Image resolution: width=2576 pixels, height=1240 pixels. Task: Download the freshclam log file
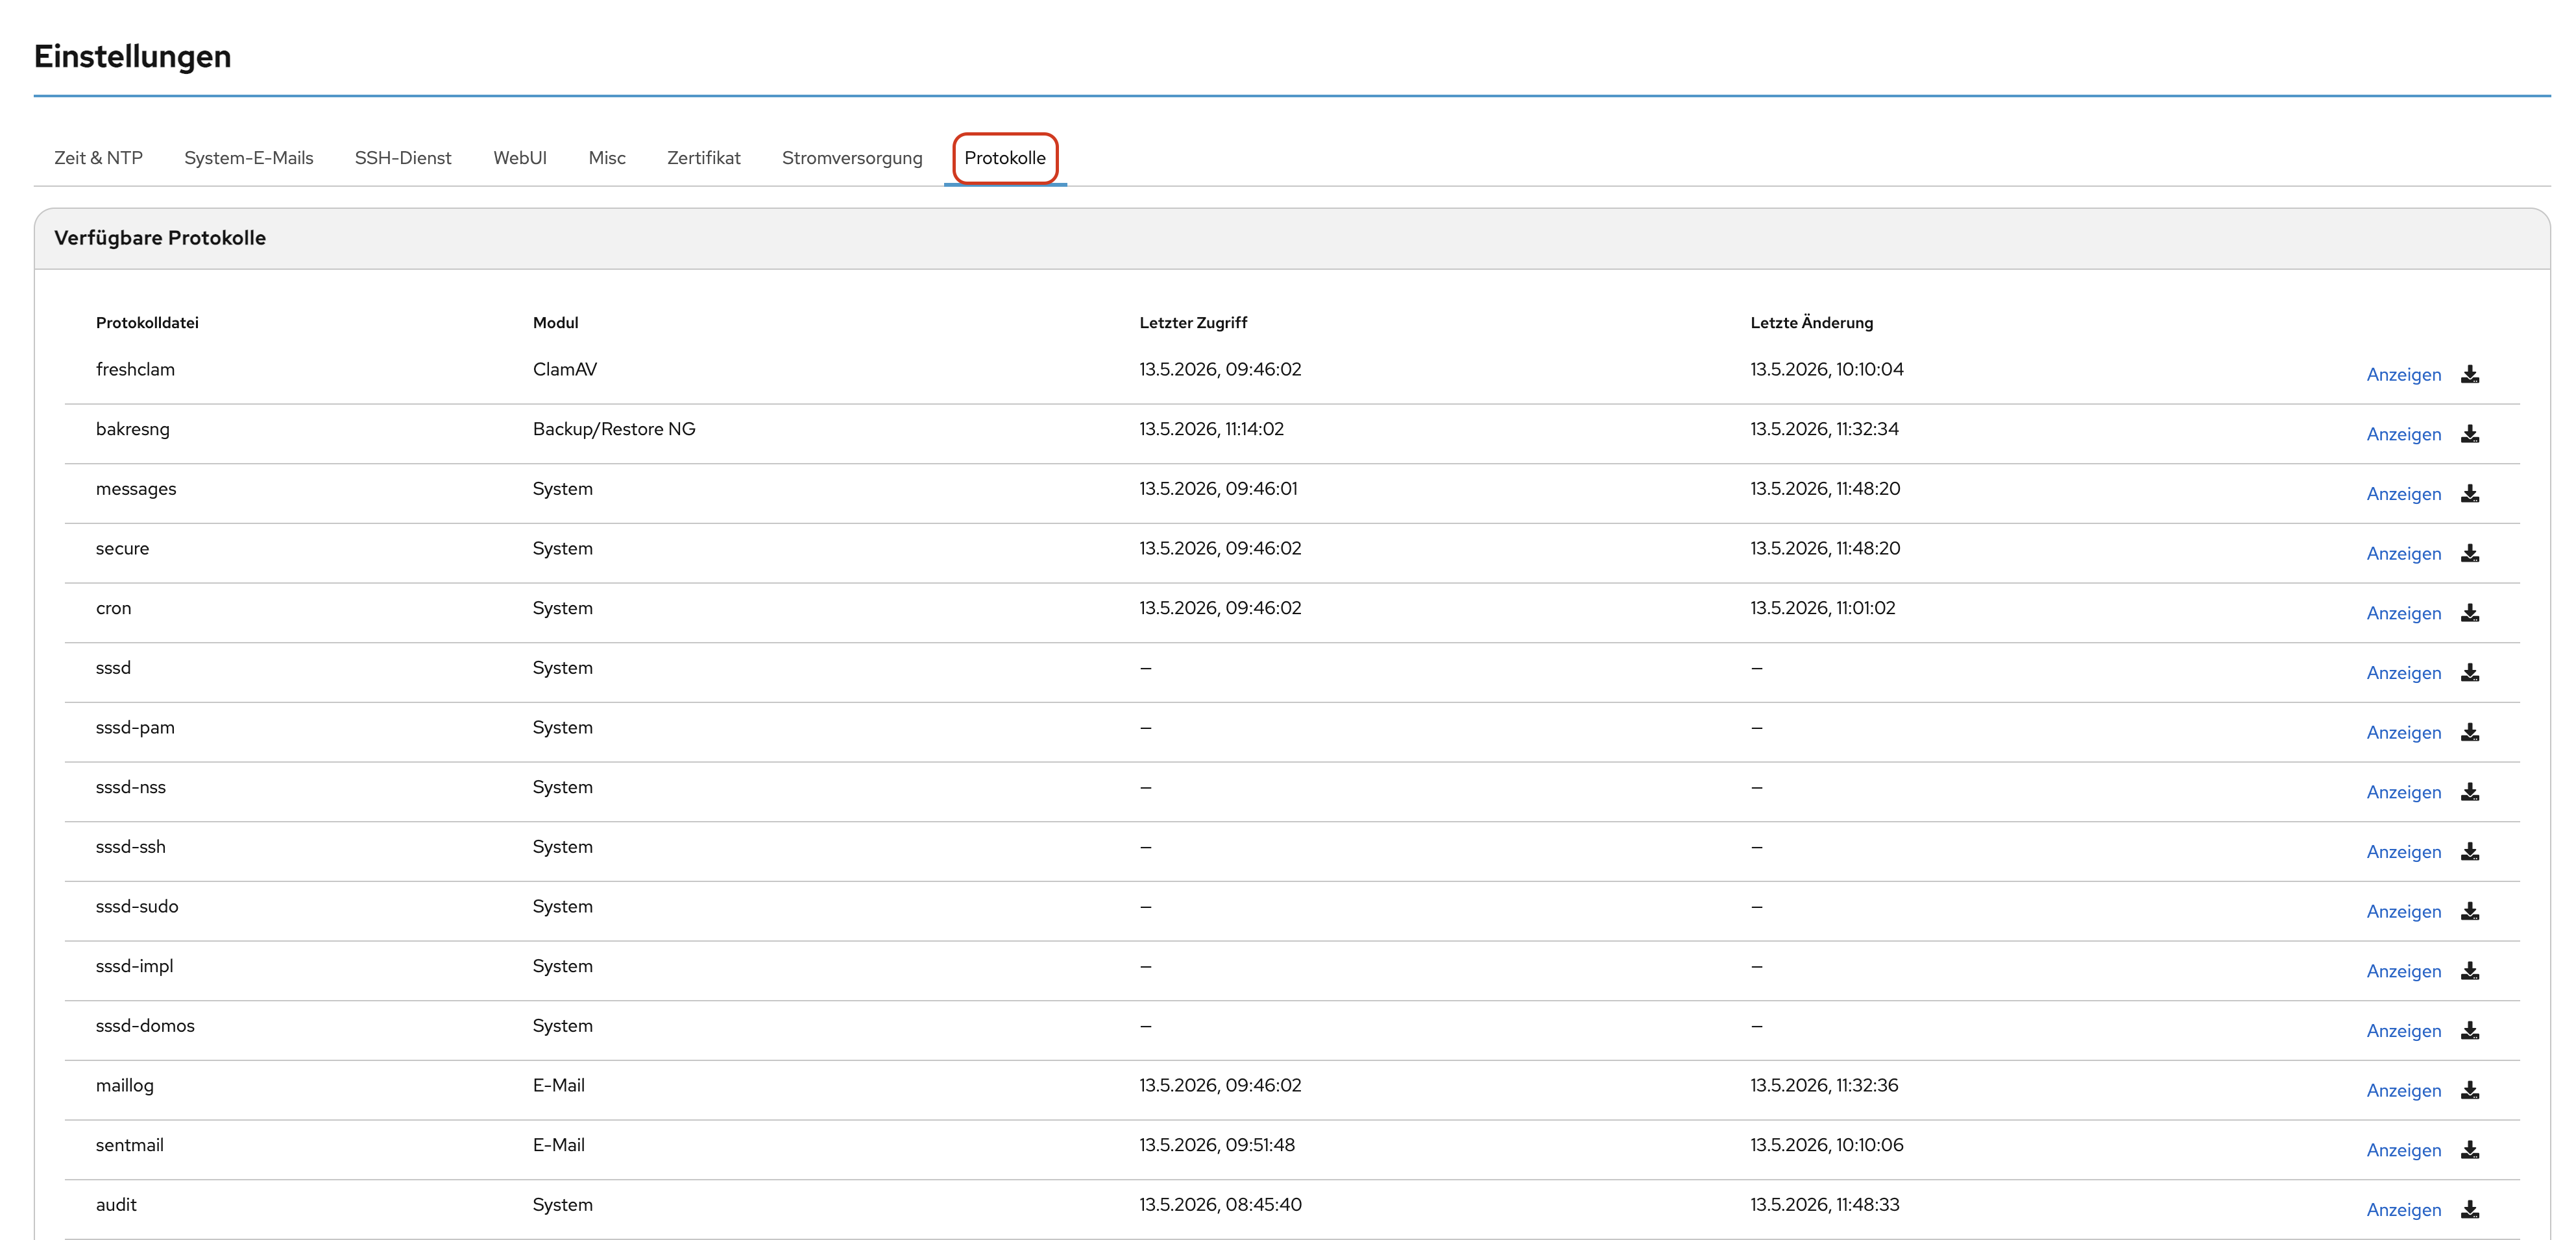click(2469, 374)
